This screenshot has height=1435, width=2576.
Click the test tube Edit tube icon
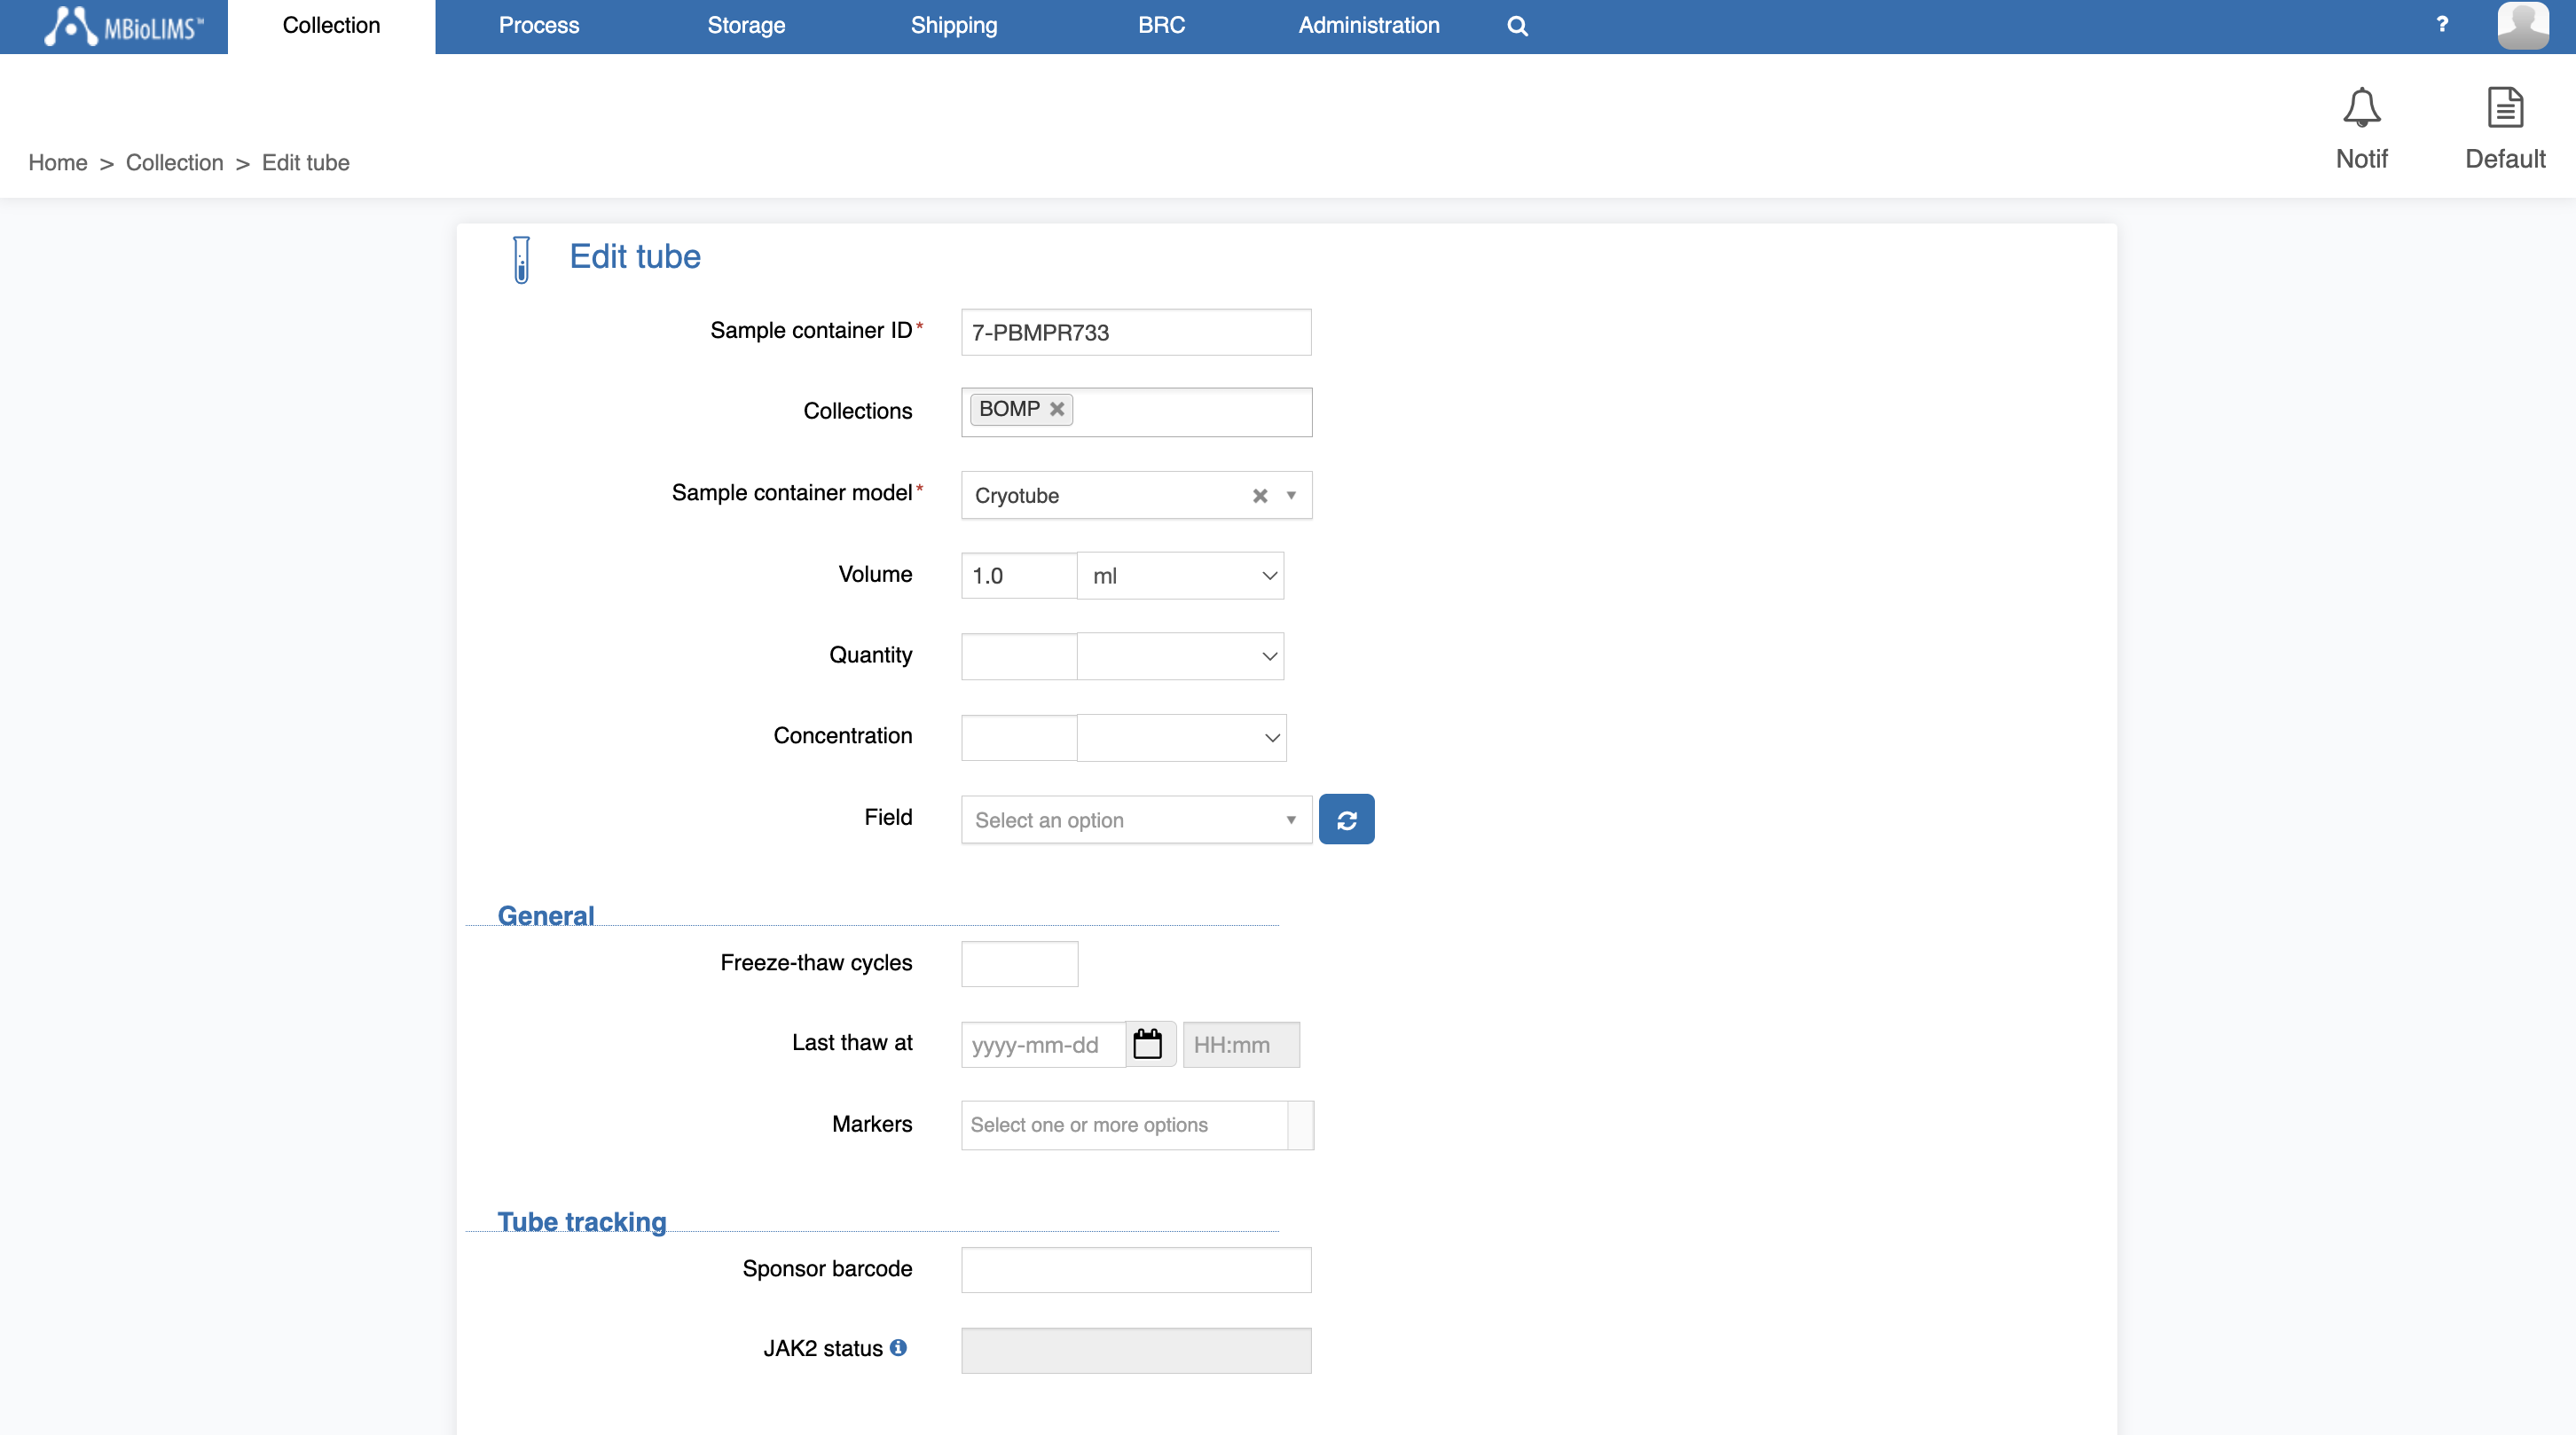click(x=521, y=259)
